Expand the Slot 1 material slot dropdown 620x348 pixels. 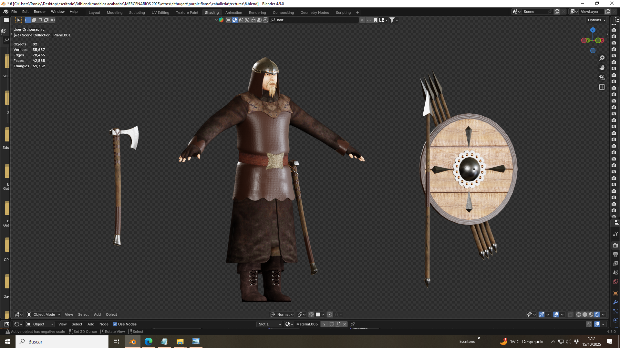click(270, 324)
